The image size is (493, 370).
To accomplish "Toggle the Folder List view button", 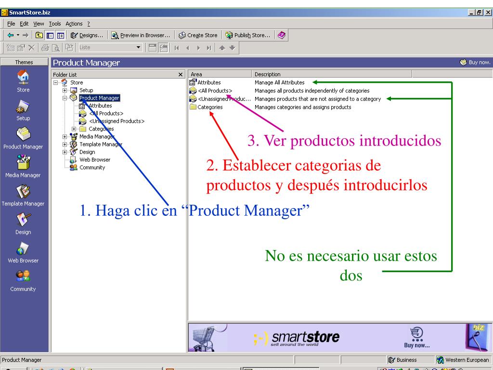I will click(60, 35).
